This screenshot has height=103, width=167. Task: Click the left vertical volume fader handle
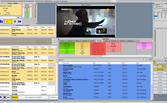(24, 7)
